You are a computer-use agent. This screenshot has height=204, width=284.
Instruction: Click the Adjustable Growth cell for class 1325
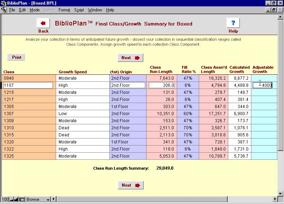pos(264,156)
